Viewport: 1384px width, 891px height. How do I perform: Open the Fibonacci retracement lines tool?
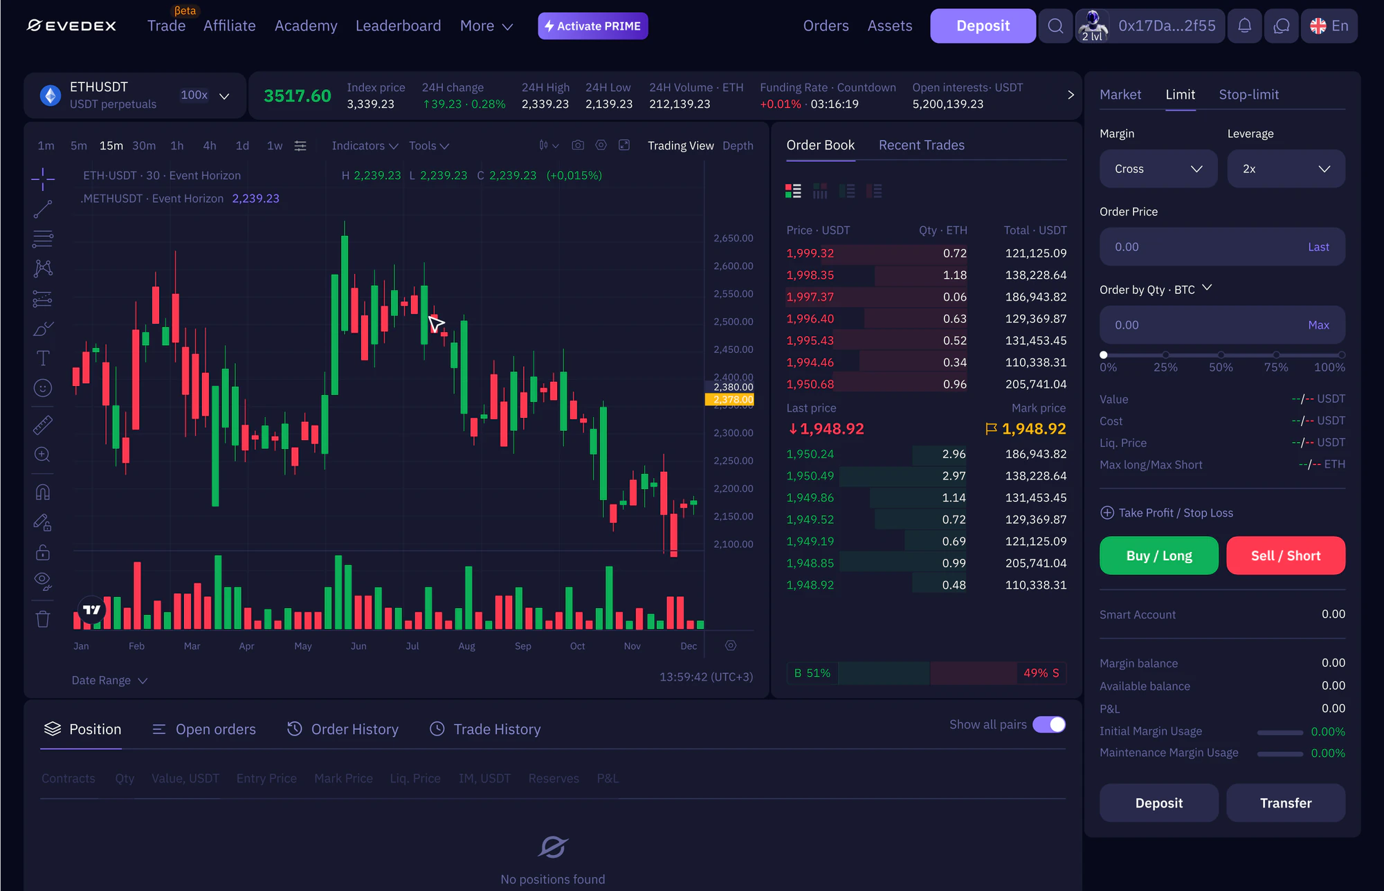click(43, 239)
